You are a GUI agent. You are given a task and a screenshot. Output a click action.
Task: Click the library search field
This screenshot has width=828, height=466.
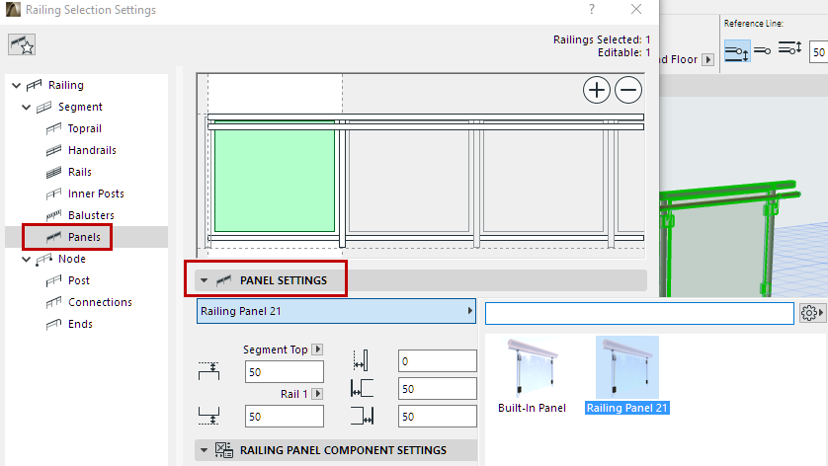[x=639, y=313]
